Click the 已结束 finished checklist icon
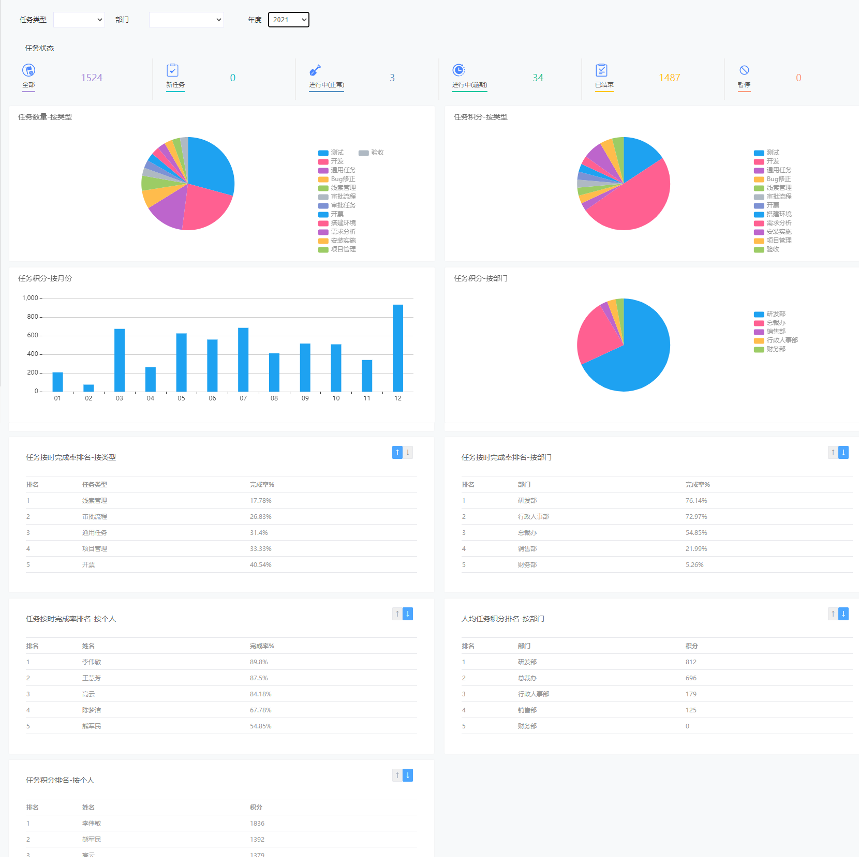The image size is (859, 866). [x=601, y=70]
